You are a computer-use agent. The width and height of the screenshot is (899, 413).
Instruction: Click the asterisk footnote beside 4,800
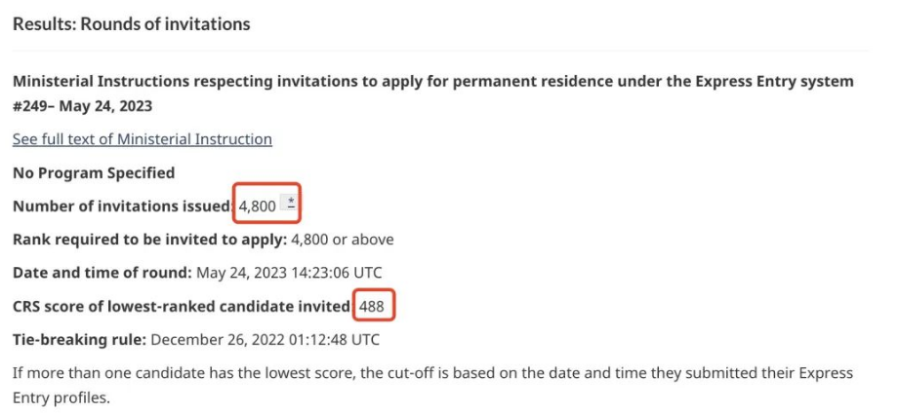click(291, 203)
